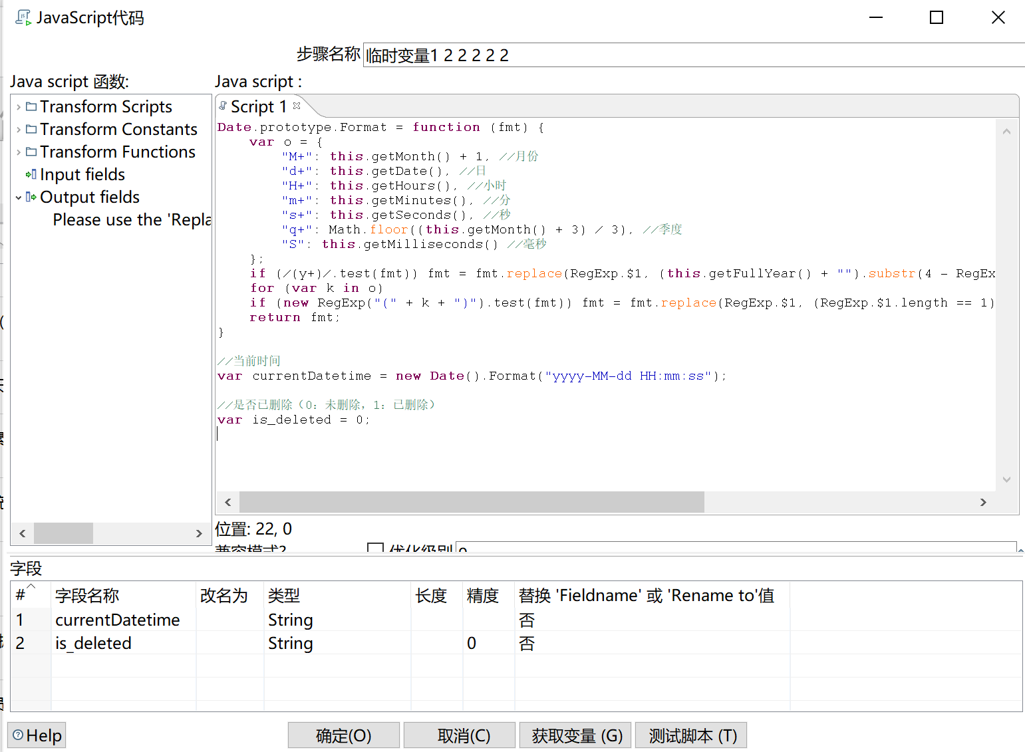
Task: Run the 测试脚本 (T) button
Action: pos(691,735)
